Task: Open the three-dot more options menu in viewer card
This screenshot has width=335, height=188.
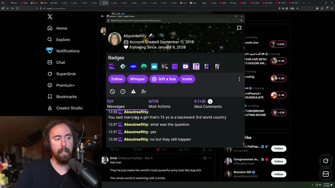Action: pyautogui.click(x=239, y=79)
